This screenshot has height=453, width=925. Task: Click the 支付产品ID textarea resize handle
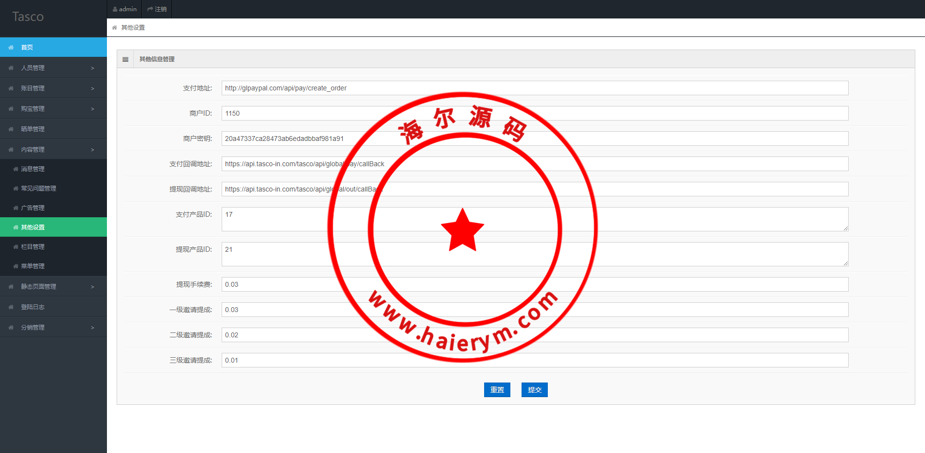[x=846, y=228]
